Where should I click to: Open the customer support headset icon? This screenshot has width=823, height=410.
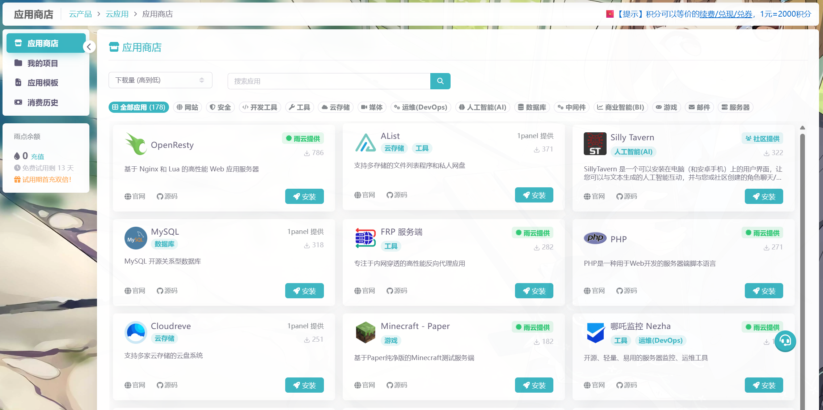tap(785, 341)
